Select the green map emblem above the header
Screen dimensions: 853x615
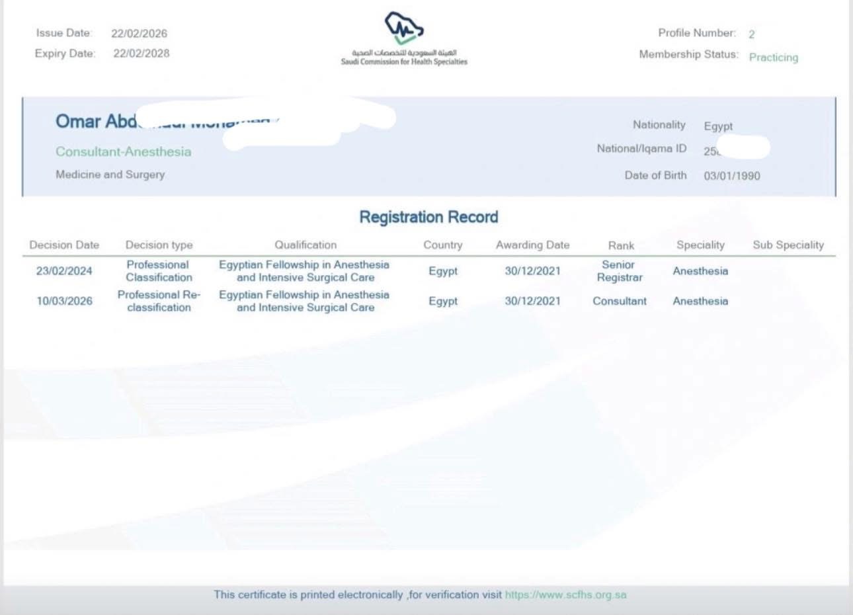pyautogui.click(x=404, y=28)
